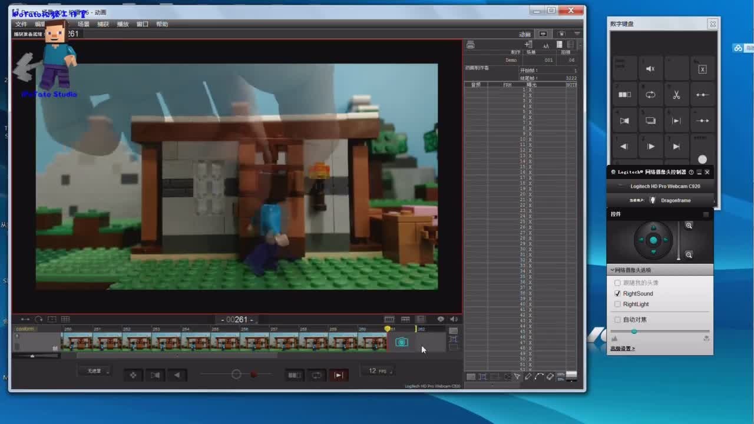Toggle short play button in transport bar

(294, 375)
